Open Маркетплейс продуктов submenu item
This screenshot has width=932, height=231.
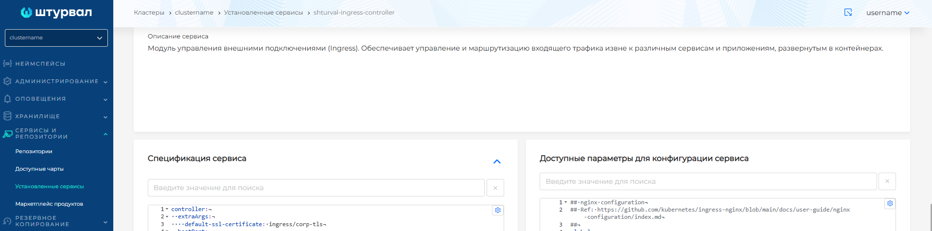coord(49,204)
